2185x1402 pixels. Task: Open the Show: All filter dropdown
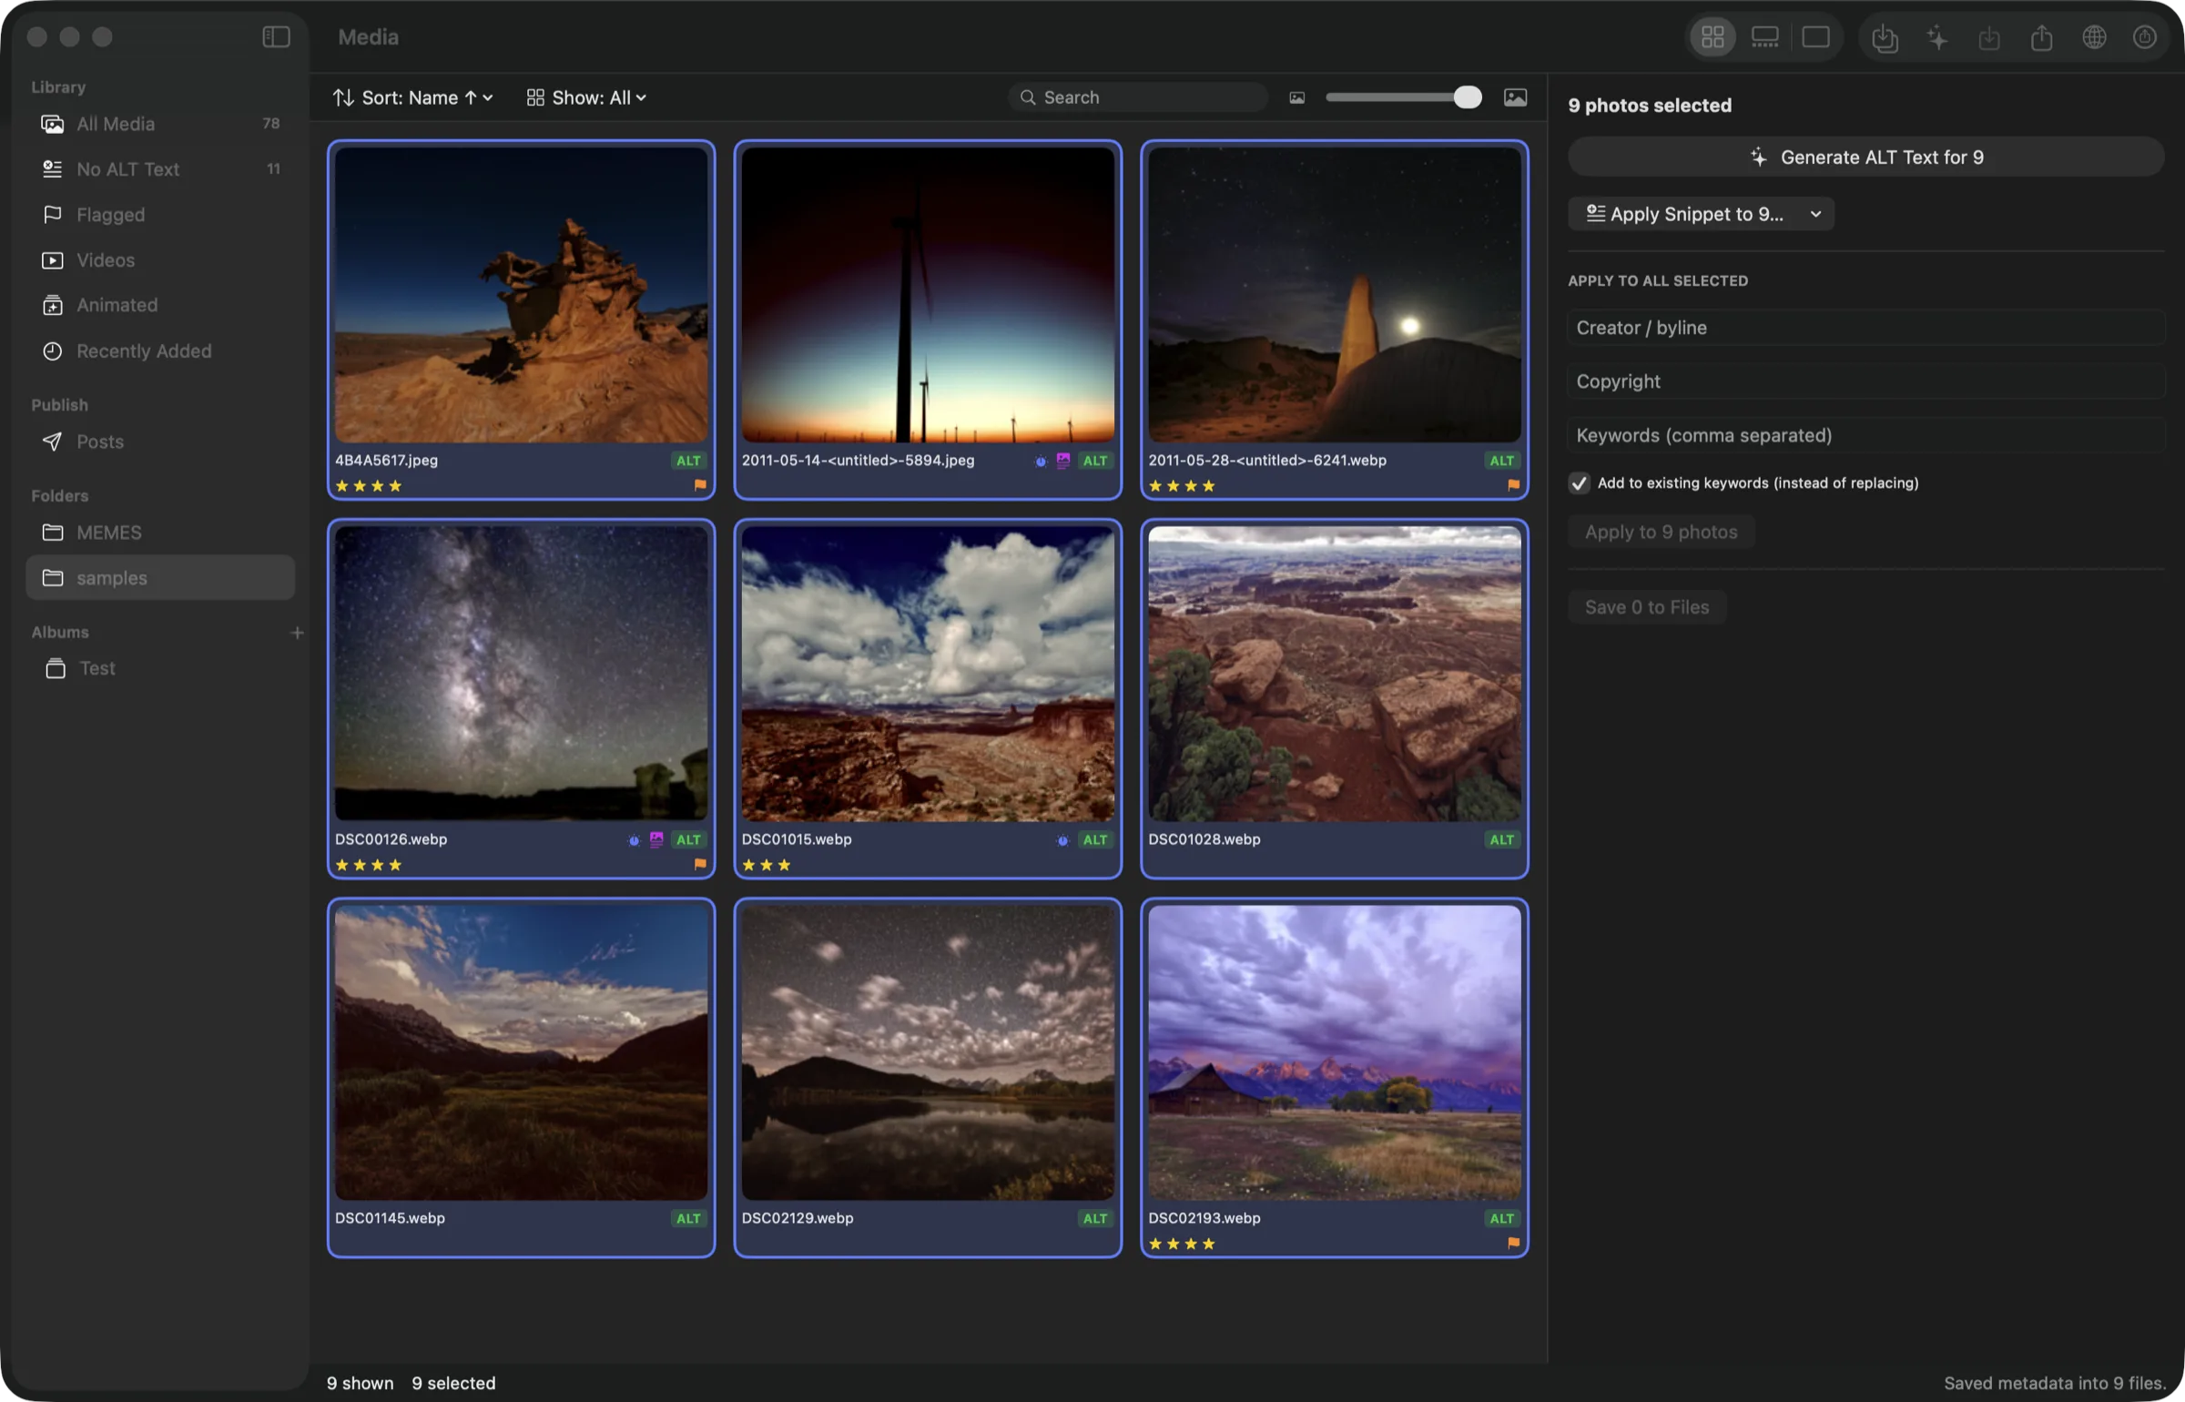pyautogui.click(x=586, y=97)
